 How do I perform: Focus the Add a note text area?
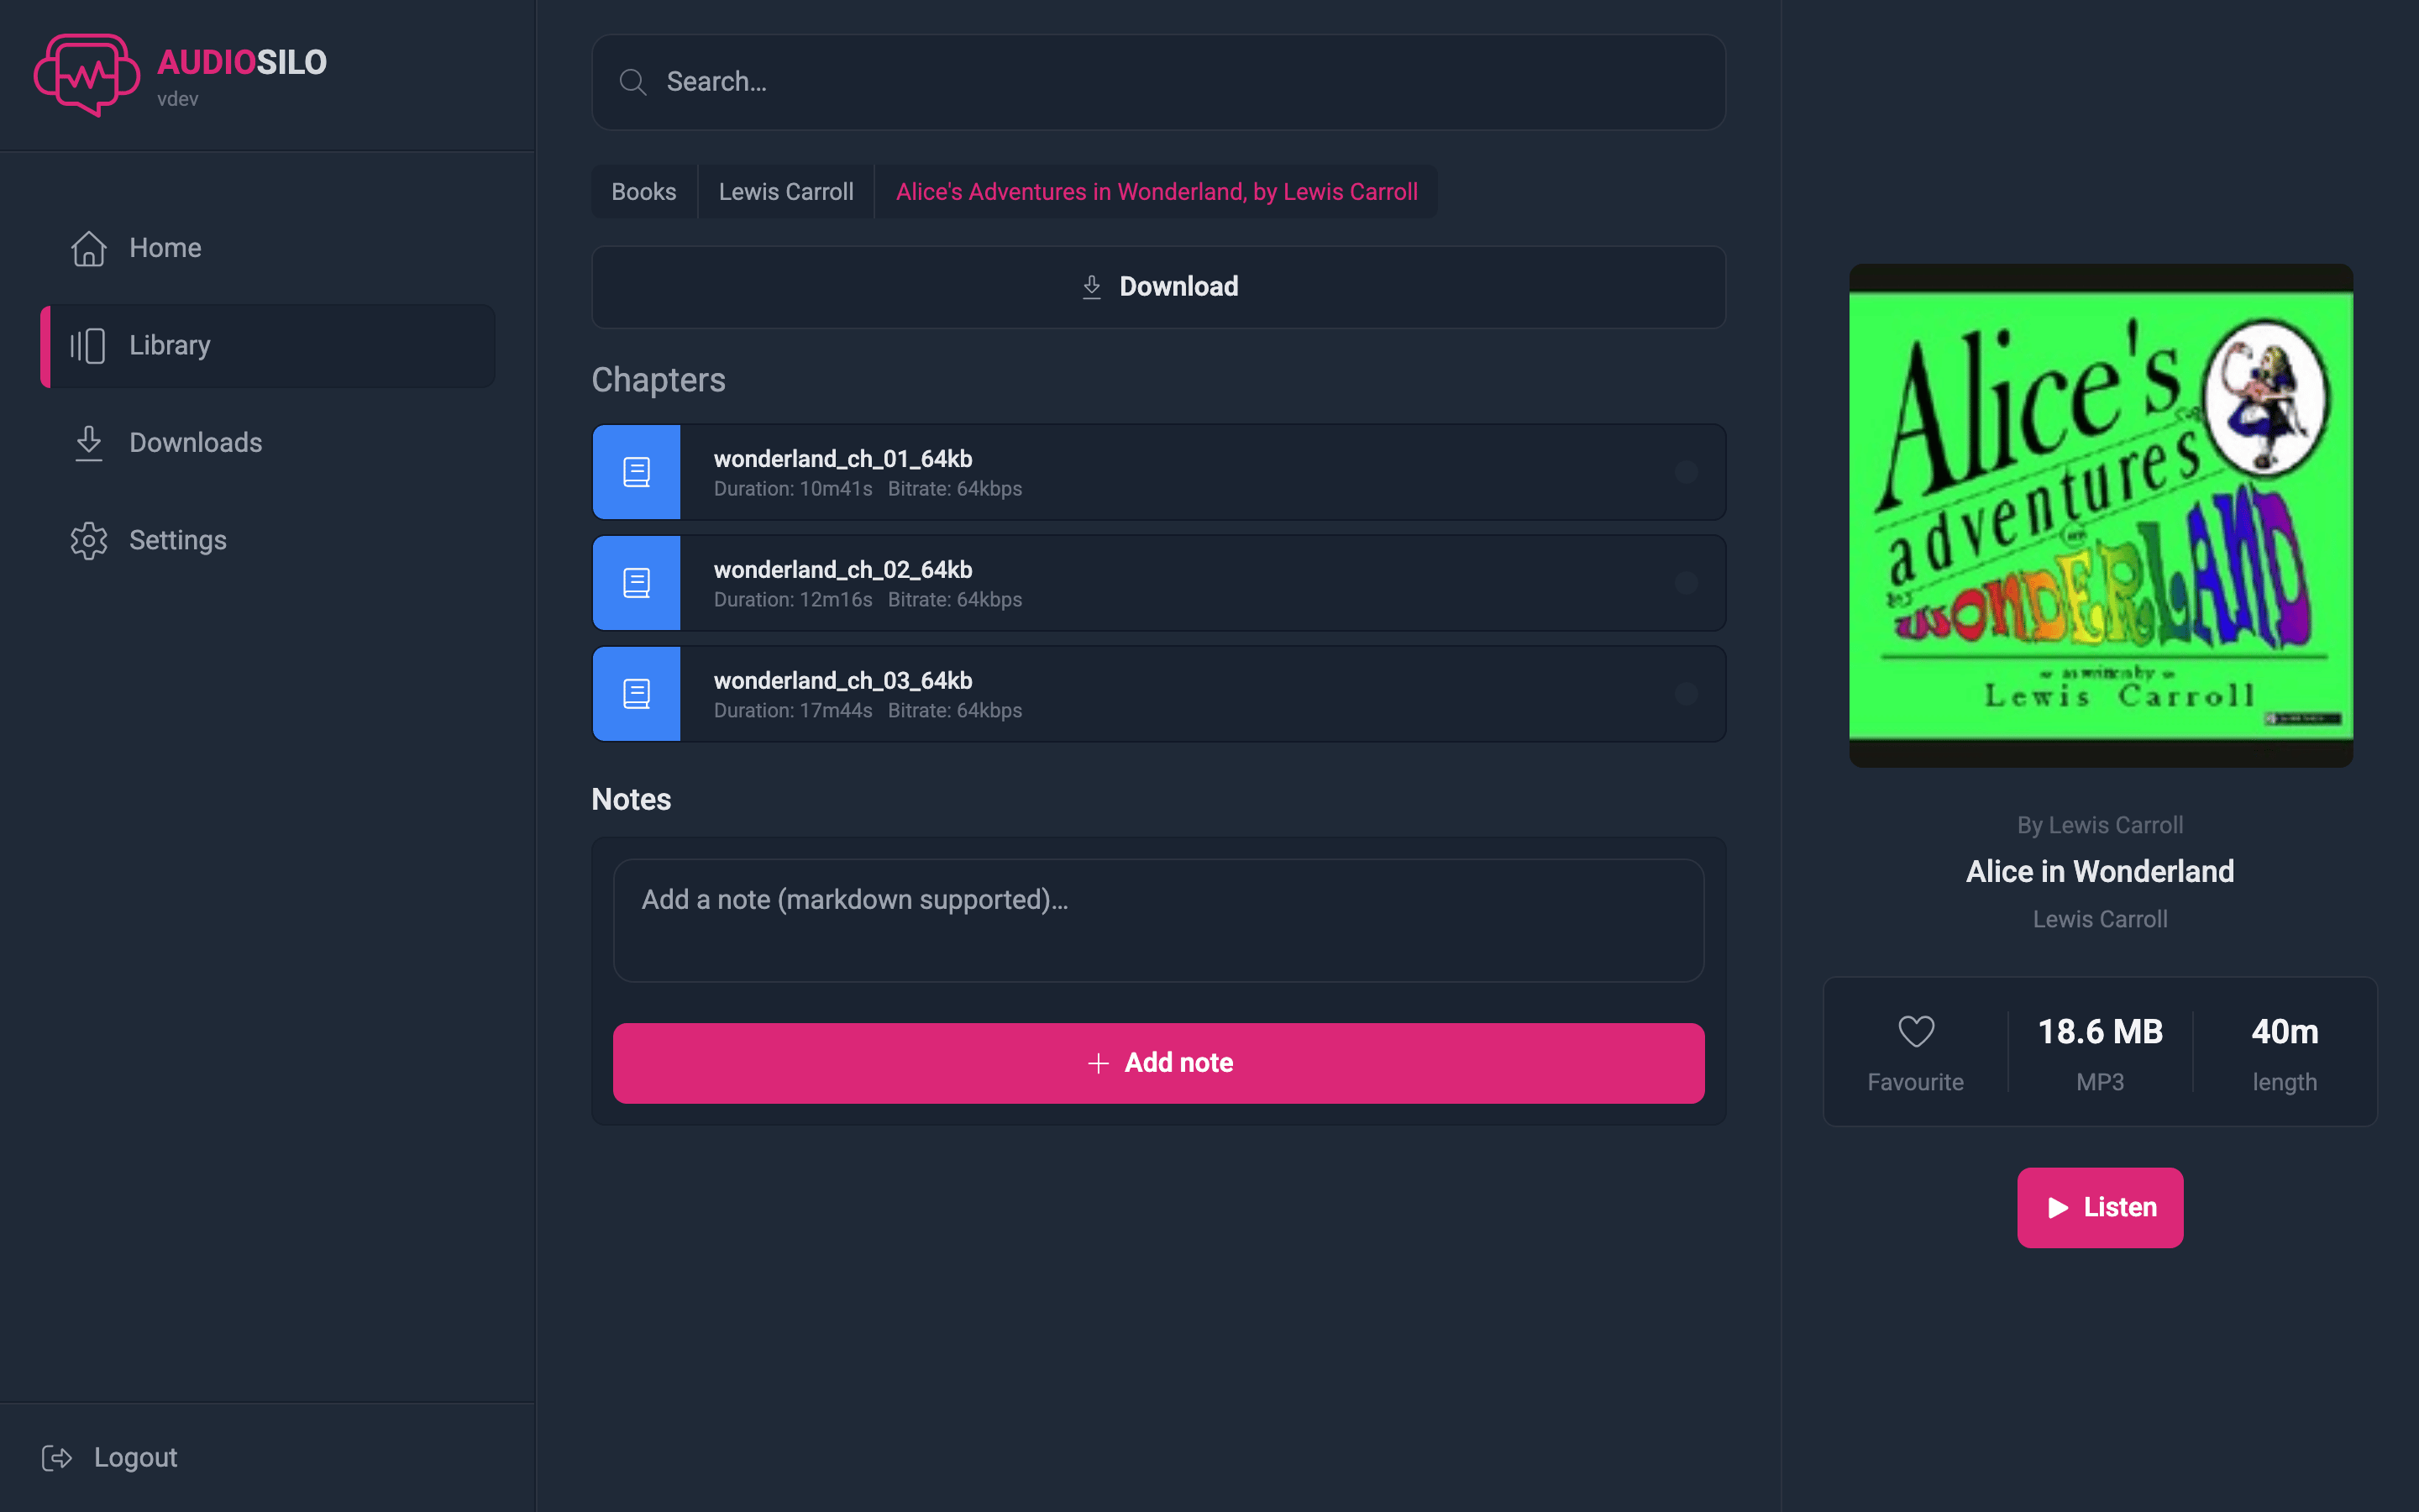pyautogui.click(x=1158, y=920)
